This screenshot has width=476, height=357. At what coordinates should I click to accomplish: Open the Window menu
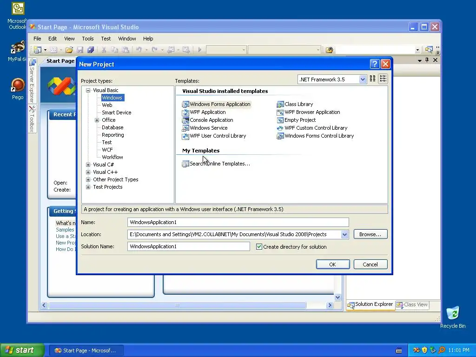pyautogui.click(x=127, y=39)
